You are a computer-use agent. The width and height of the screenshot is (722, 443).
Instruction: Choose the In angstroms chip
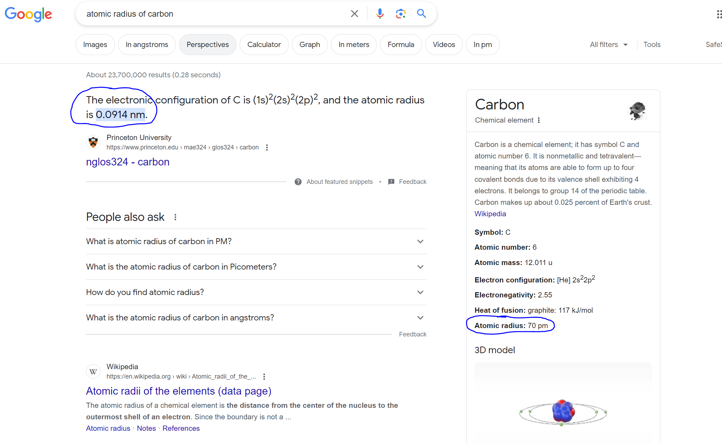coord(147,45)
